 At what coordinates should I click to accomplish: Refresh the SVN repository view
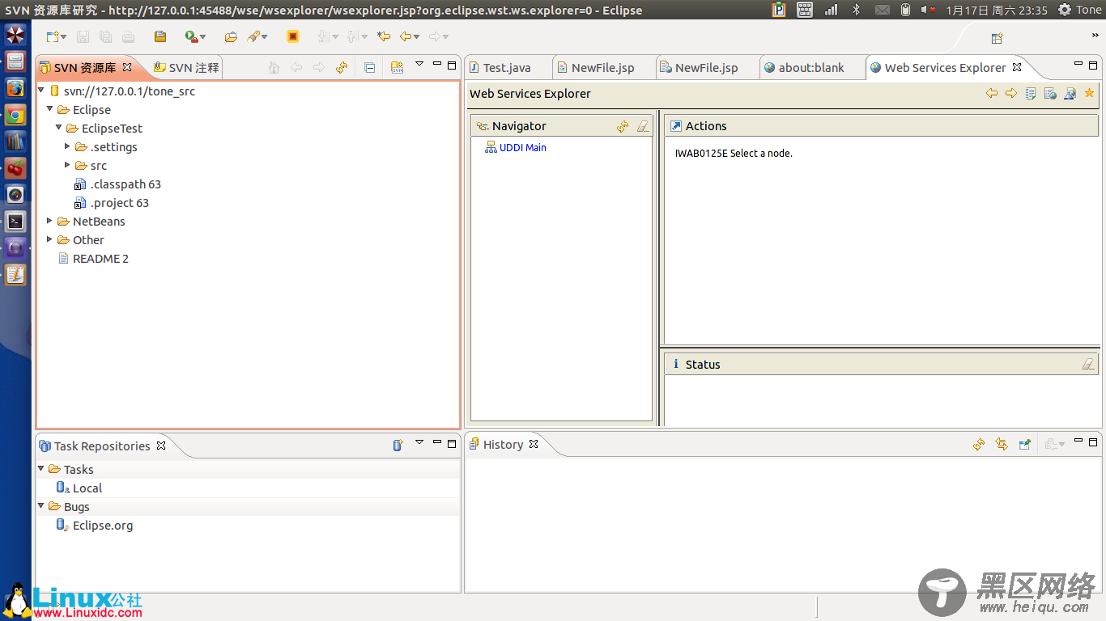[x=342, y=67]
